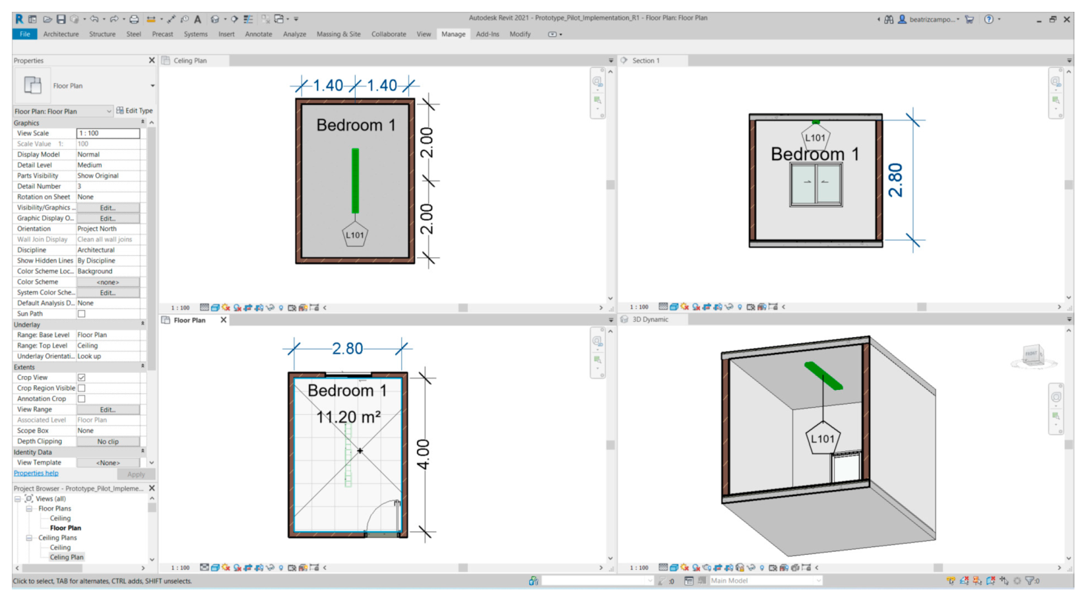
Task: Click the Help question mark icon
Action: coord(988,20)
